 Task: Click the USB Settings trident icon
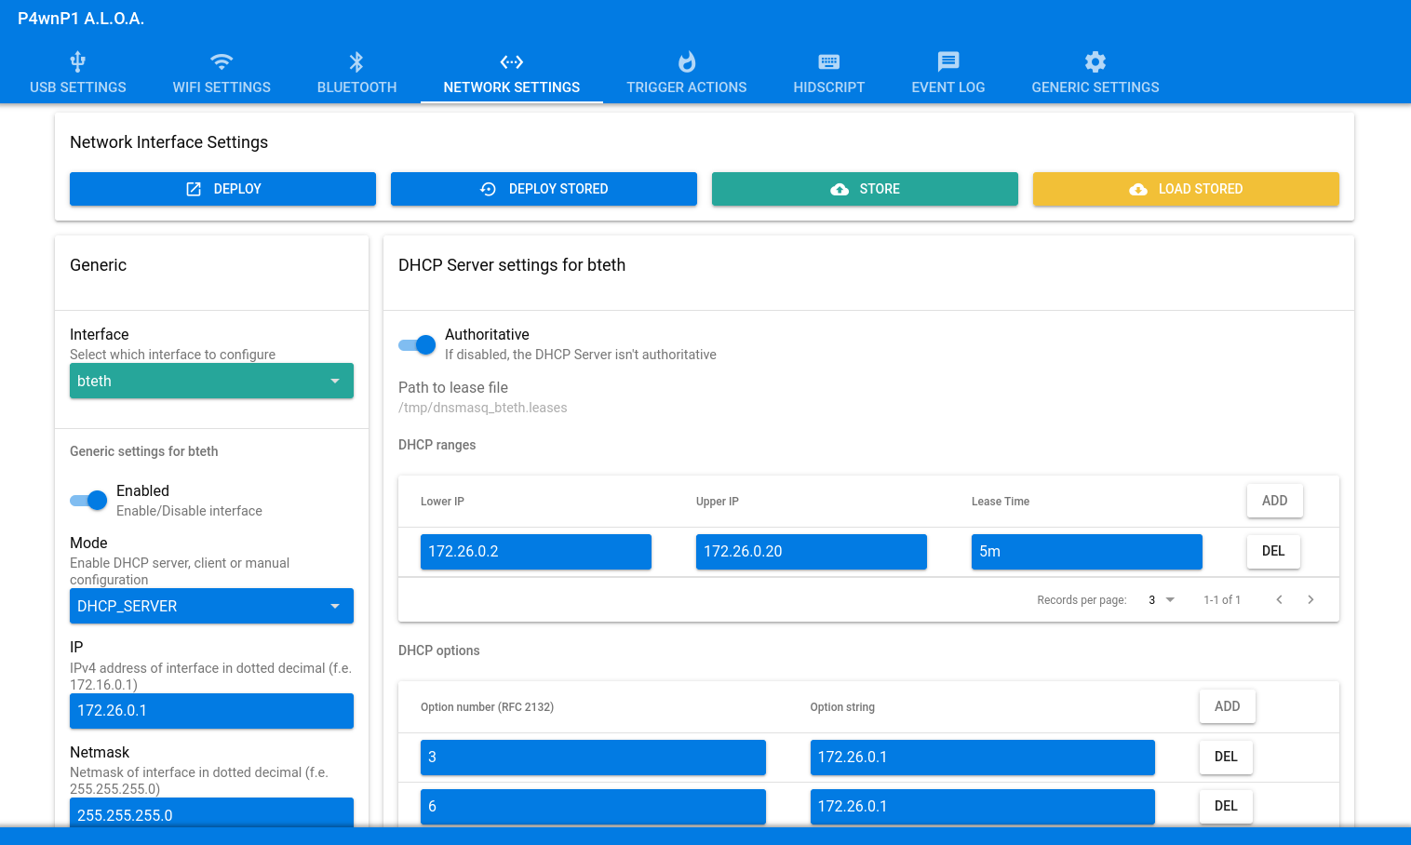point(78,62)
